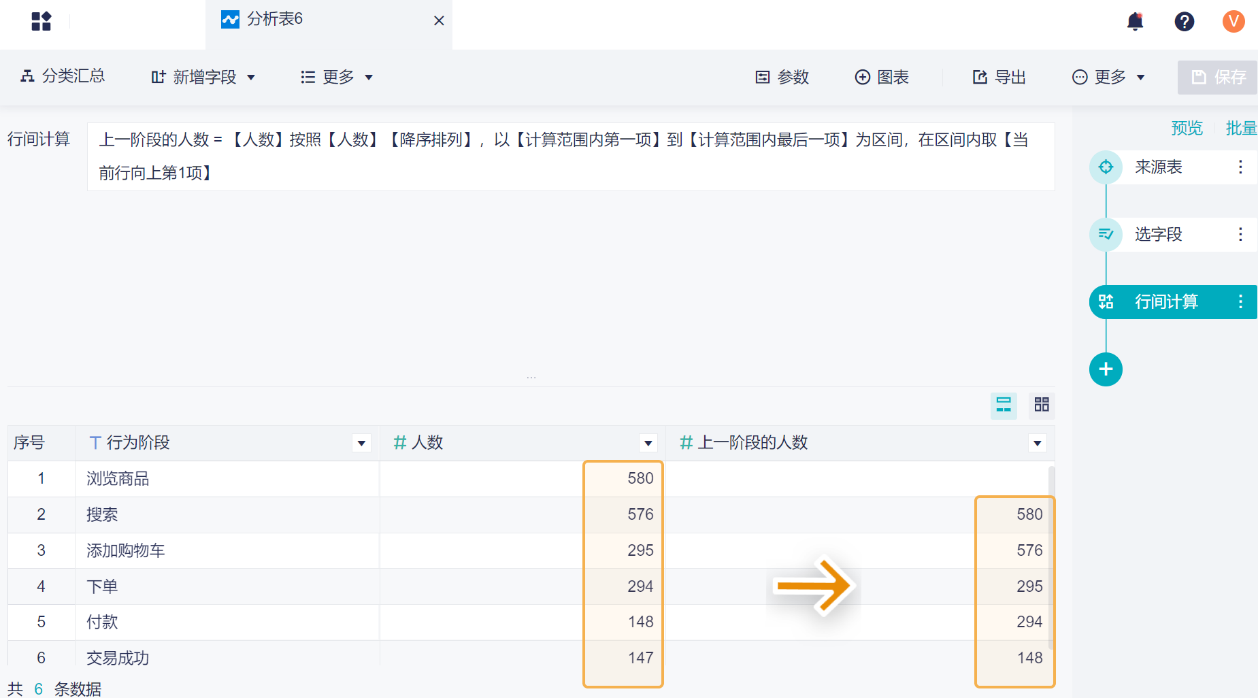
Task: Open the help question mark icon
Action: [x=1184, y=21]
